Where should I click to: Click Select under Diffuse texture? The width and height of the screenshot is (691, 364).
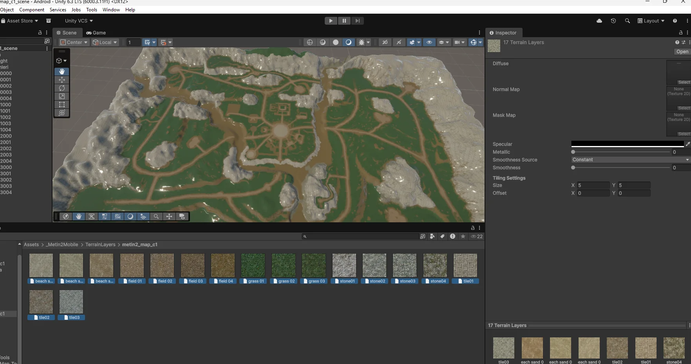(684, 82)
